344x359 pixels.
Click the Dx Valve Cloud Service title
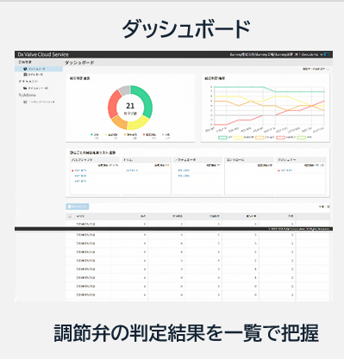[x=43, y=54]
